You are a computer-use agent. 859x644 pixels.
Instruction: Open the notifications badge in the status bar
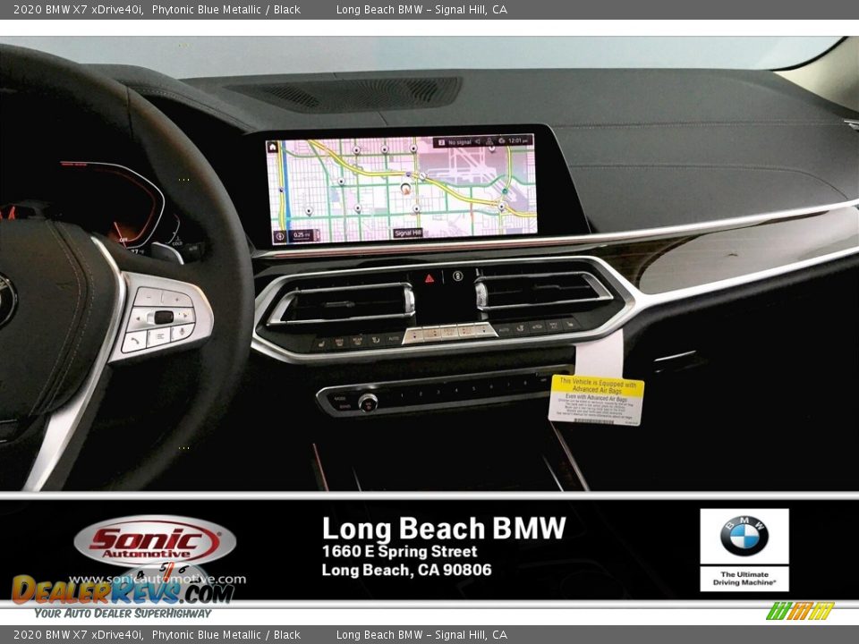point(441,142)
